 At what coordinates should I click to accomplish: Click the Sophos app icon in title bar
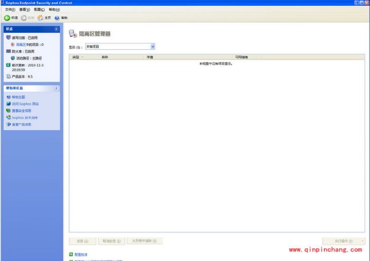(x=2, y=3)
